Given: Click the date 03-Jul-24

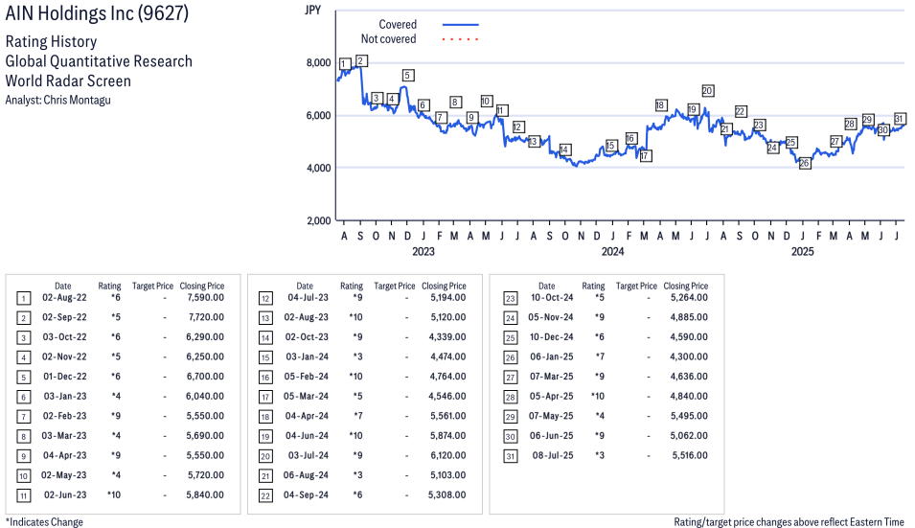Looking at the screenshot, I should click(309, 456).
